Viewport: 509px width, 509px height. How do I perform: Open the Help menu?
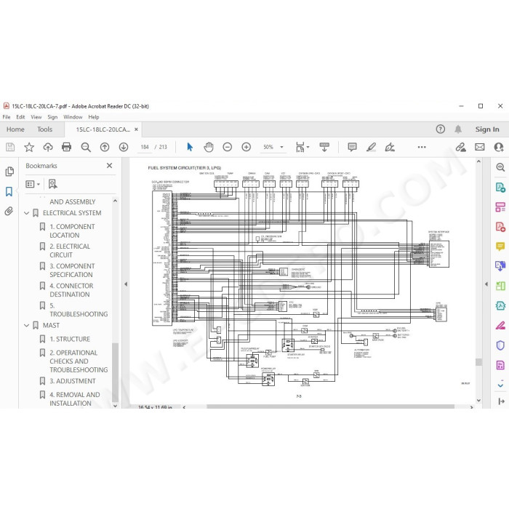point(94,117)
